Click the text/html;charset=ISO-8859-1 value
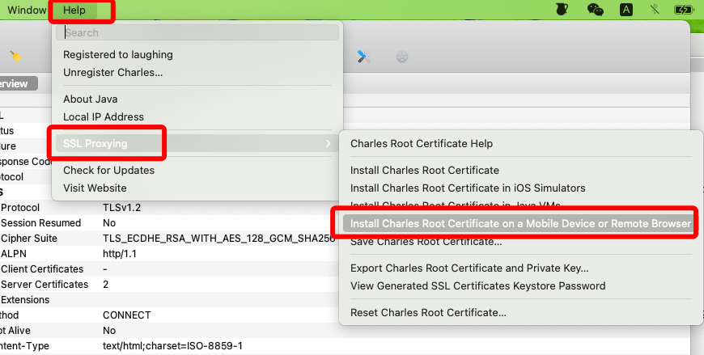The image size is (704, 355). pos(172,345)
